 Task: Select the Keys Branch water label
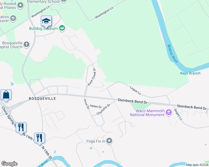[x=190, y=73]
